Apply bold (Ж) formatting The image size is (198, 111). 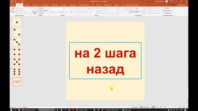tap(51, 12)
